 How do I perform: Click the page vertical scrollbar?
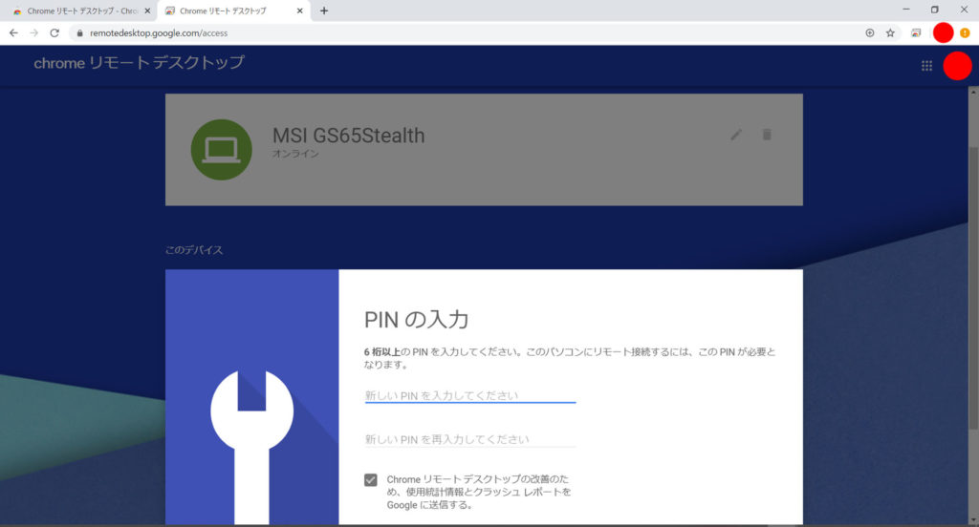pos(972,288)
